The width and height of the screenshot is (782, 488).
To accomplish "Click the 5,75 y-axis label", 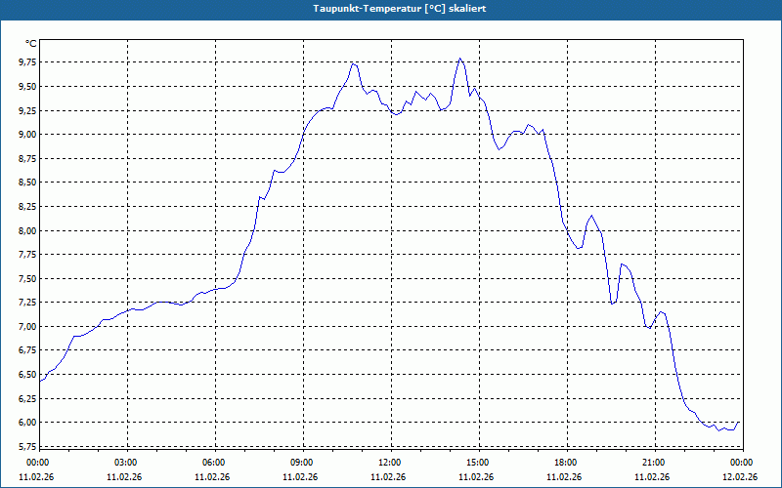I will 27,446.
